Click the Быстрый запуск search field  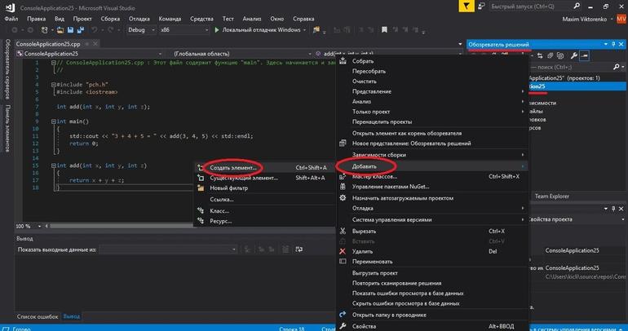click(x=531, y=7)
